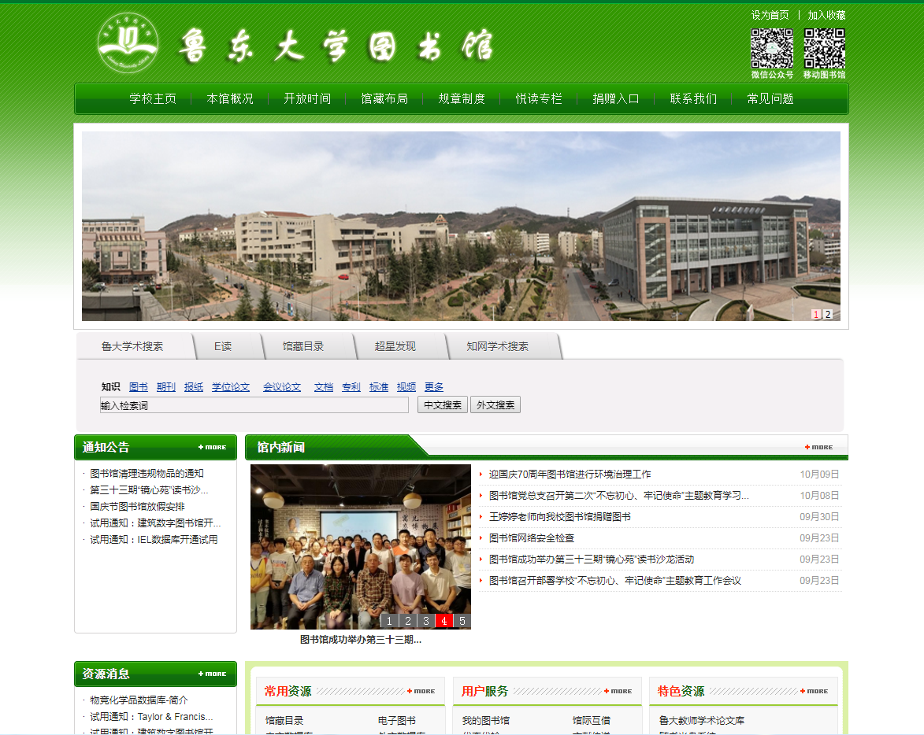Image resolution: width=924 pixels, height=735 pixels.
Task: Open notice 国庆节图书馆放假安排
Action: (x=137, y=507)
